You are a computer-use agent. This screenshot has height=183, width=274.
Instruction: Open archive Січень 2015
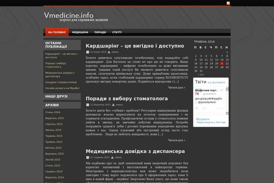click(x=53, y=166)
